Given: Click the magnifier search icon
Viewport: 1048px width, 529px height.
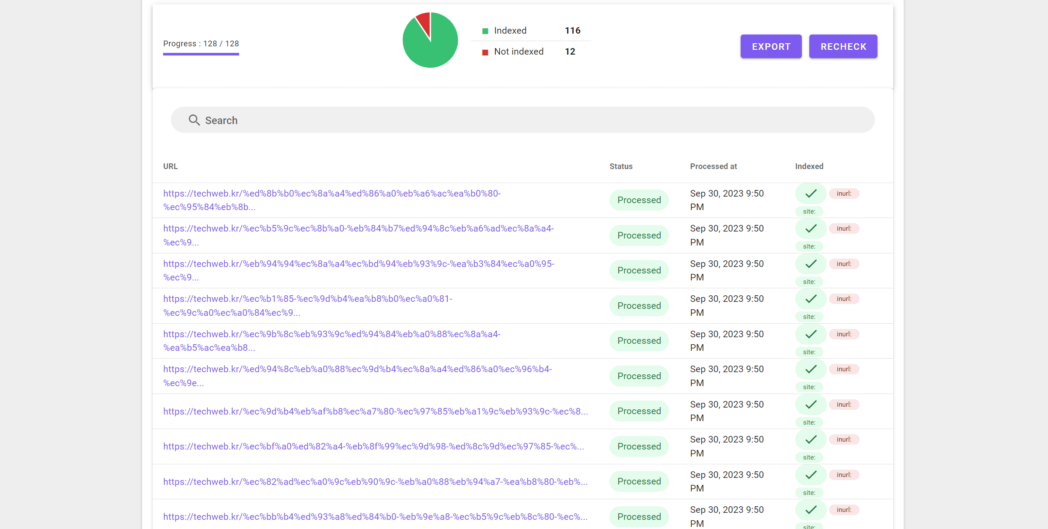Looking at the screenshot, I should (194, 120).
